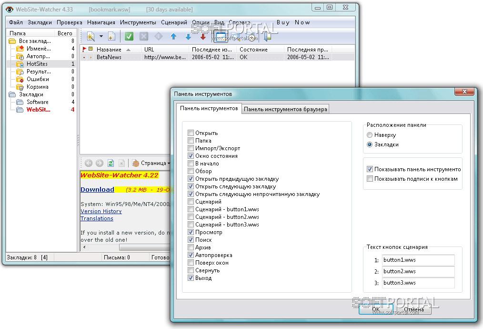The image size is (483, 329).
Task: Click the window view toolbar icon
Action: (x=220, y=37)
